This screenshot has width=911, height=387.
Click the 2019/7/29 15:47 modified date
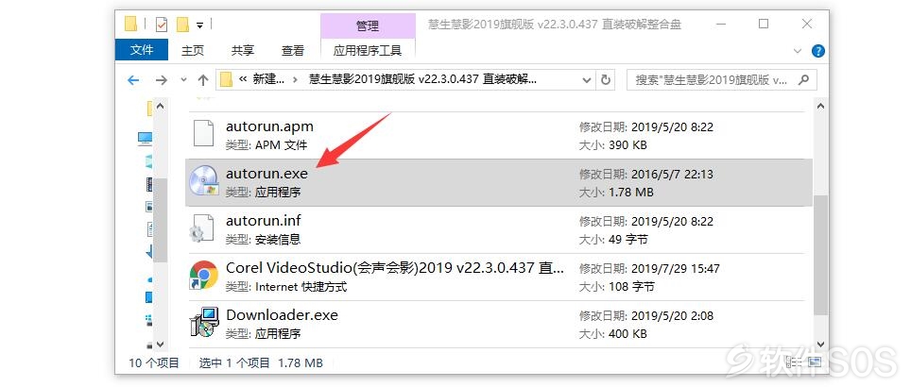[675, 268]
